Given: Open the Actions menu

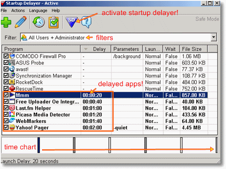Looking at the screenshot, I should (18, 11).
